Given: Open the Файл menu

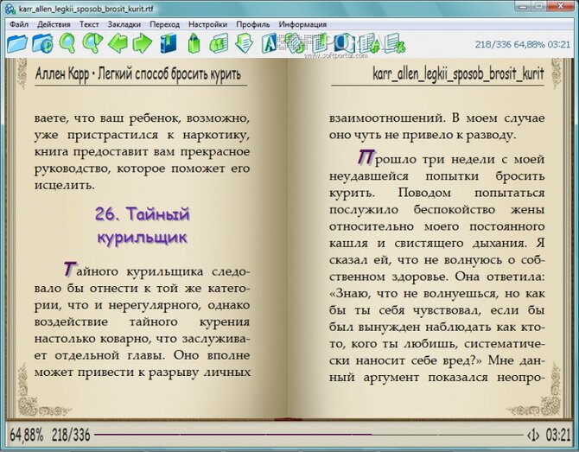Looking at the screenshot, I should pyautogui.click(x=19, y=24).
